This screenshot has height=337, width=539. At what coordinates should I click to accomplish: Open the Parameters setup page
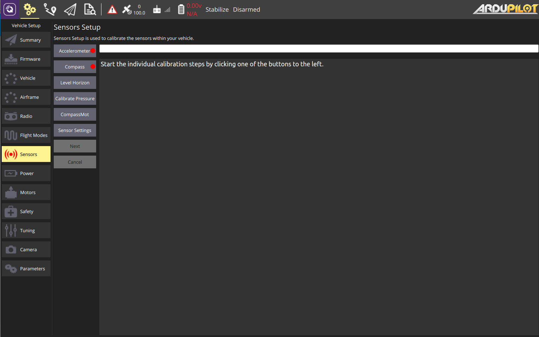point(26,269)
